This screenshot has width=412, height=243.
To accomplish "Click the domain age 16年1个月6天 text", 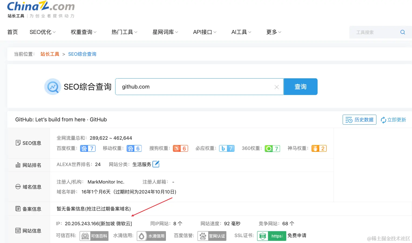I will 96,192.
